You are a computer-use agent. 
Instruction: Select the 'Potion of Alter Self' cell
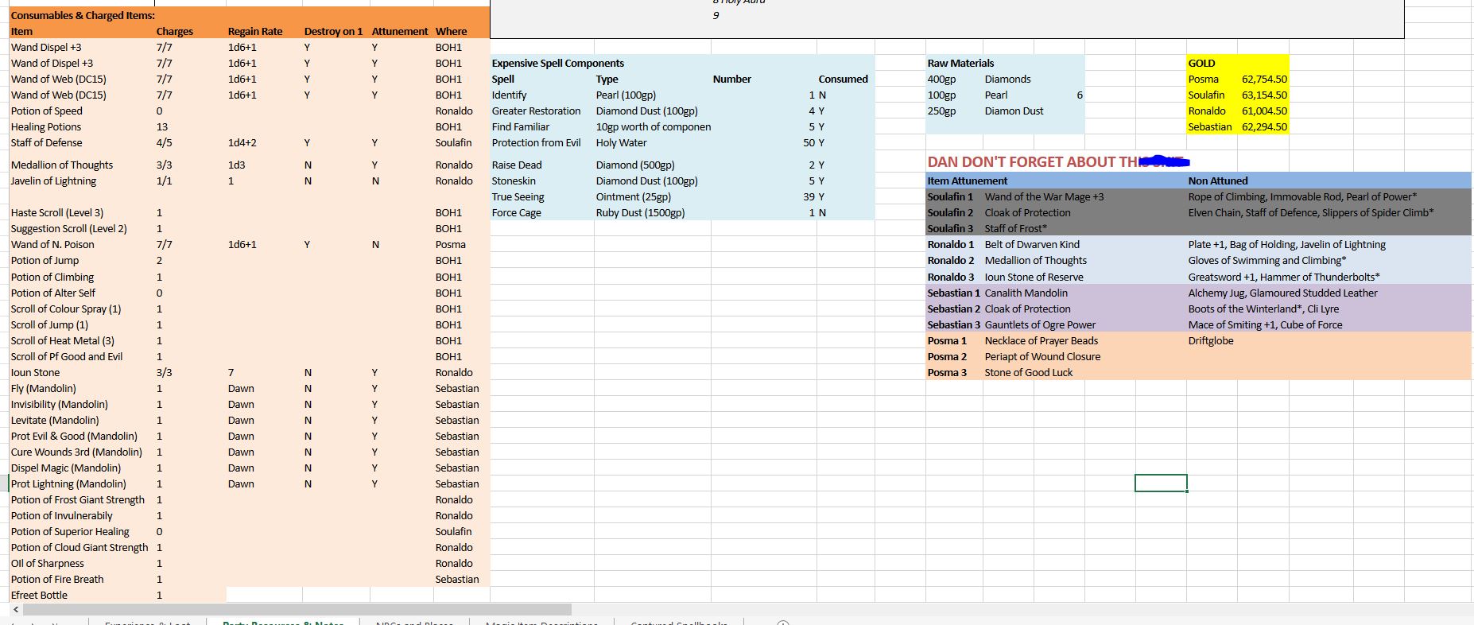click(x=53, y=293)
